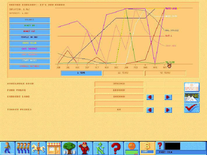Select the single walking visitor icon
The height and width of the screenshot is (155, 207).
[7, 148]
